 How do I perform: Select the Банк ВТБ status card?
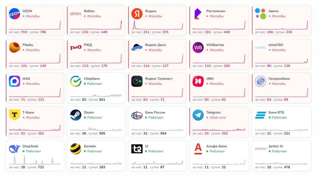[282, 122]
